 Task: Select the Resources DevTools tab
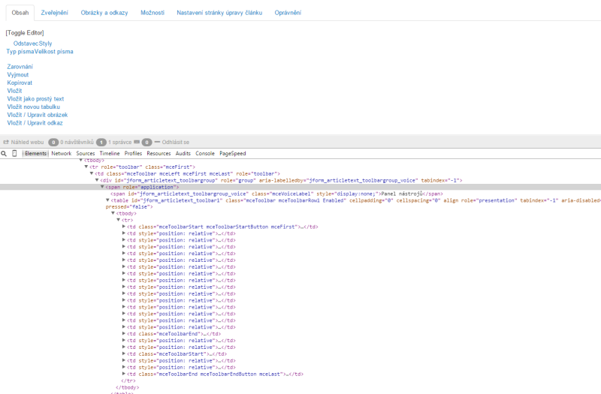point(159,154)
